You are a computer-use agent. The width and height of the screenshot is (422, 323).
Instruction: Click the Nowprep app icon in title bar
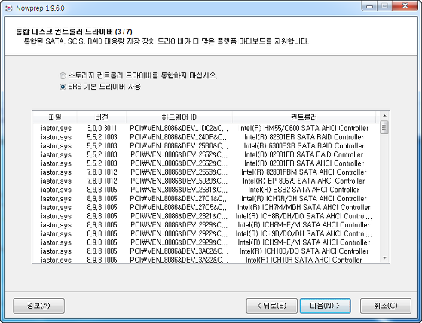click(x=8, y=8)
